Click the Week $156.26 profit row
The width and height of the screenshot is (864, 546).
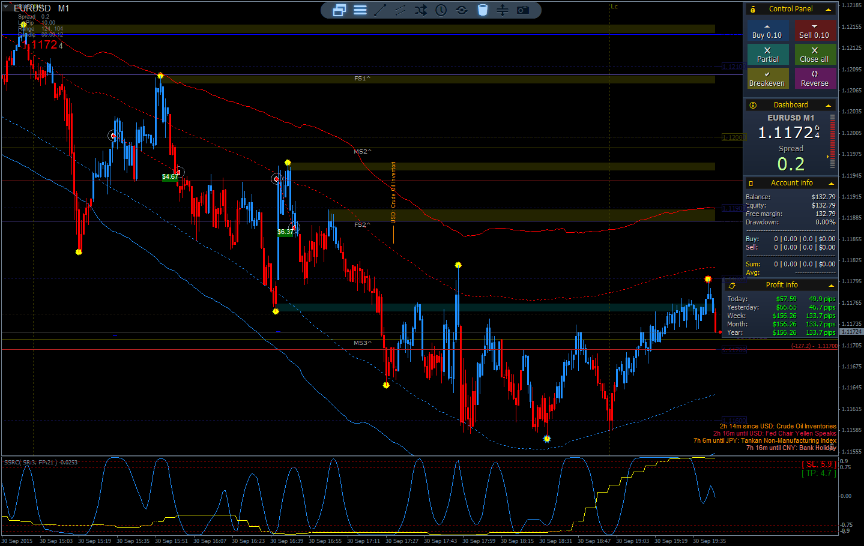781,316
